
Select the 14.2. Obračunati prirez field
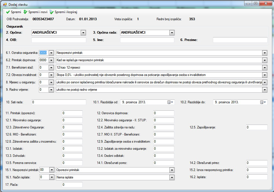(x=257, y=163)
